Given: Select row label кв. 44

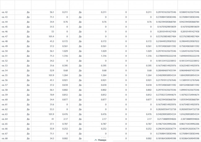Looking at the screenshot, I should [5, 22].
